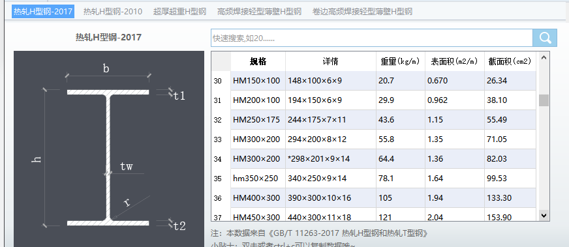The width and height of the screenshot is (569, 247).
Task: Select row number 36 header
Action: tap(221, 198)
